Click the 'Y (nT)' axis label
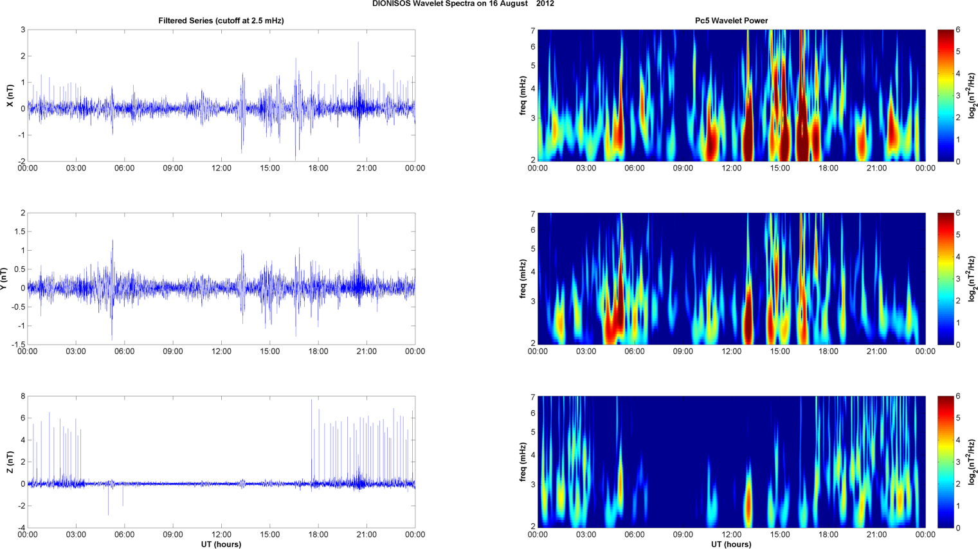978x549 pixels. click(x=3, y=279)
